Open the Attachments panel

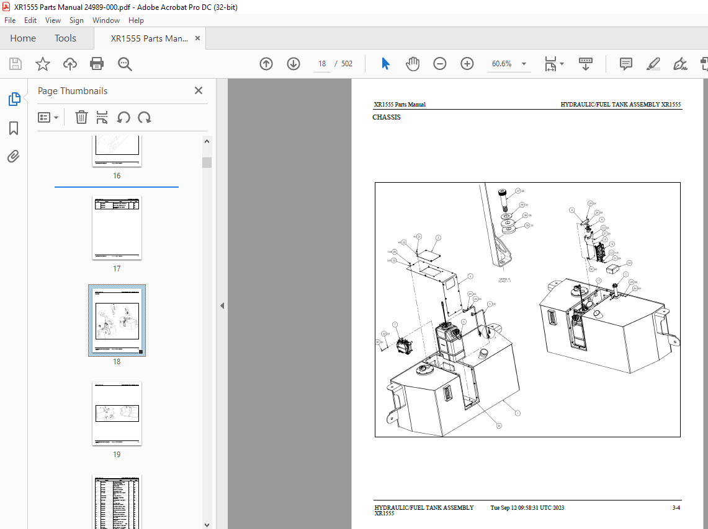[x=14, y=156]
